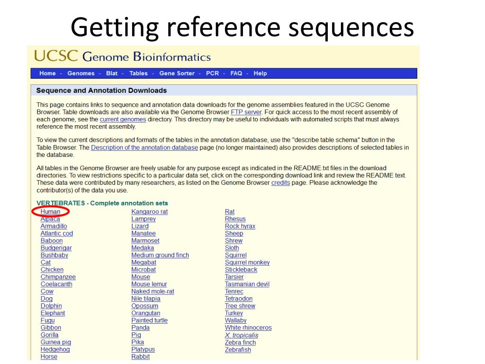Viewport: 485px width, 364px height.
Task: Open the Home menu item
Action: click(x=47, y=73)
